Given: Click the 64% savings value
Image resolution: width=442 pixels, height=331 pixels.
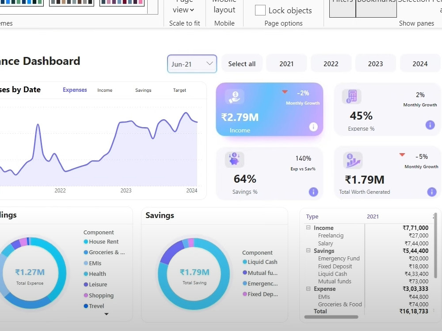Looking at the screenshot, I should point(245,179).
